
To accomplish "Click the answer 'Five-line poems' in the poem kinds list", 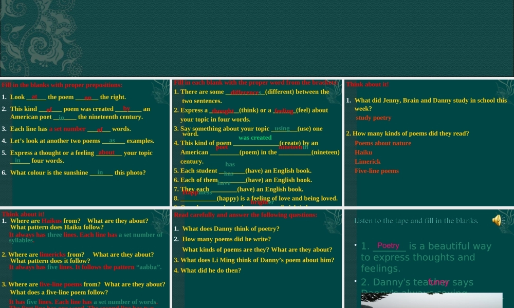I will [x=377, y=171].
